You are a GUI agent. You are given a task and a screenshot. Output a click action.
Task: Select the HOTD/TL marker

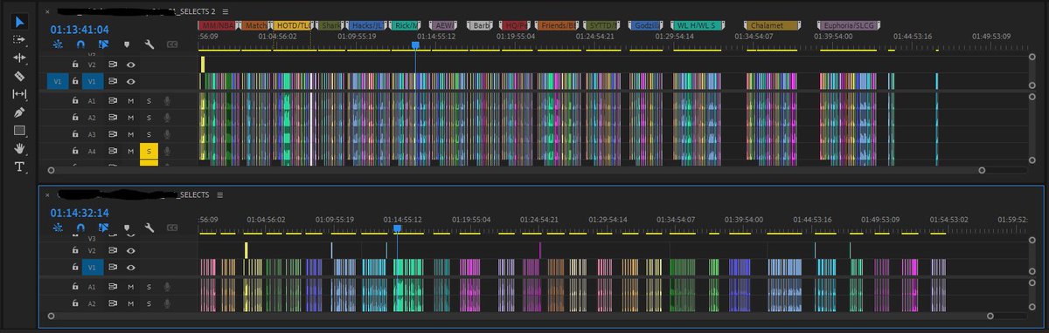(292, 26)
